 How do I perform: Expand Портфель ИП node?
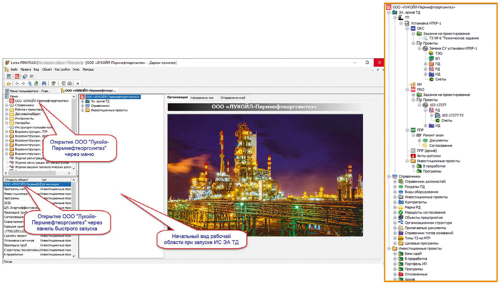(x=395, y=264)
